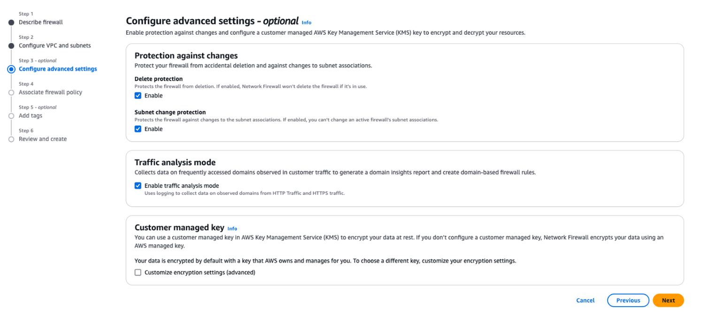Check Customize encryption settings (advanced)
Viewport: 723px width, 315px height.
click(138, 272)
